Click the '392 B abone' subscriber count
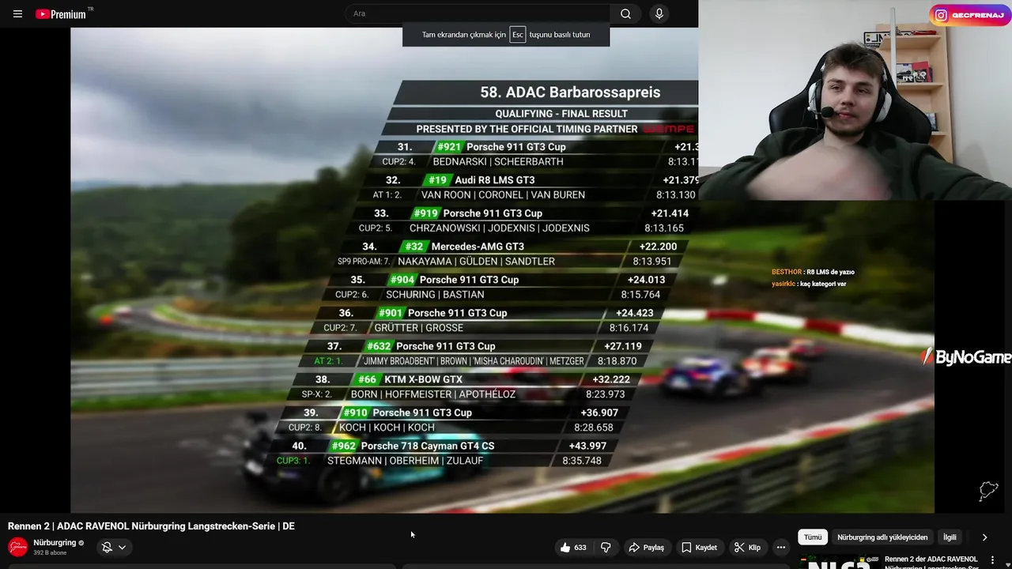Screen dimensions: 1012x569 click(x=50, y=553)
